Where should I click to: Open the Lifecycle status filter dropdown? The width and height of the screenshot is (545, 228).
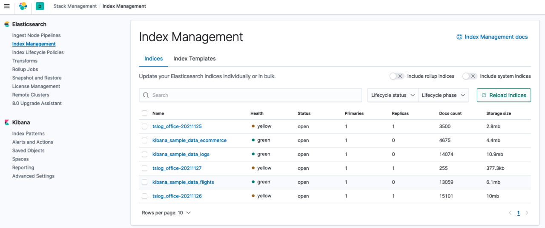pyautogui.click(x=393, y=95)
